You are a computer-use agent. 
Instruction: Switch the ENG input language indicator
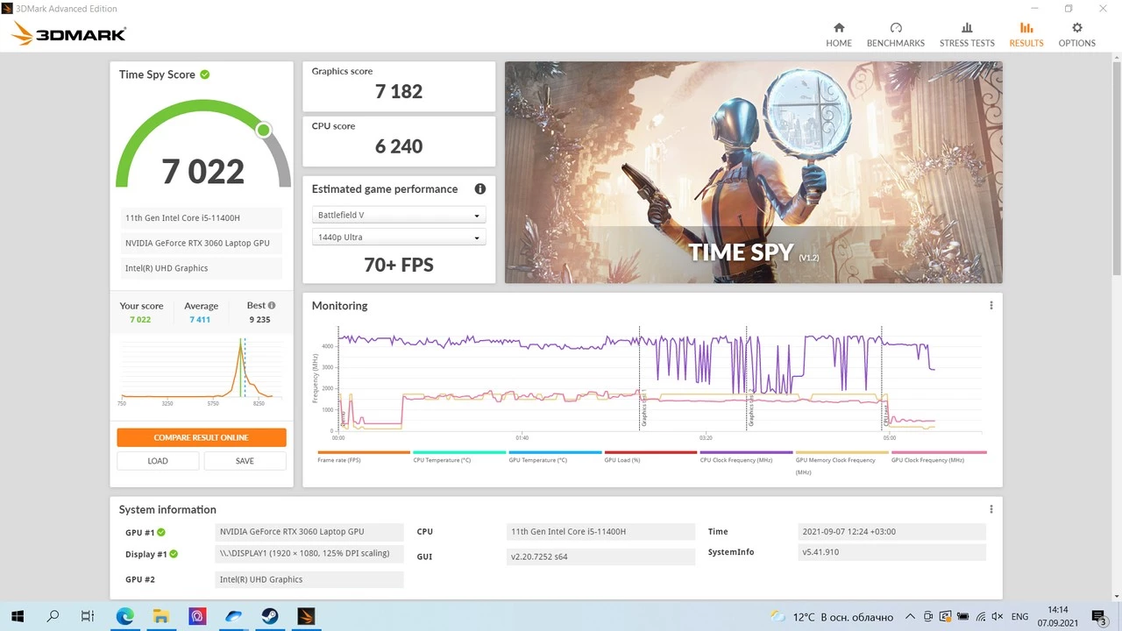point(1019,617)
